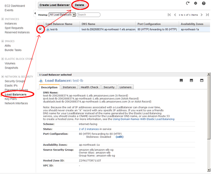Image resolution: width=211 pixels, height=174 pixels.
Task: Go to Spot Requests in the sidebar
Action: pyautogui.click(x=14, y=28)
